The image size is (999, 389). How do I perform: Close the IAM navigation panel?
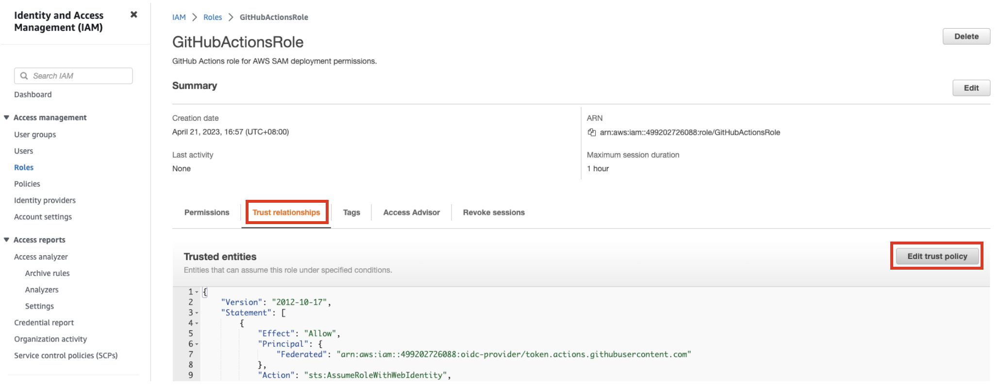point(134,15)
